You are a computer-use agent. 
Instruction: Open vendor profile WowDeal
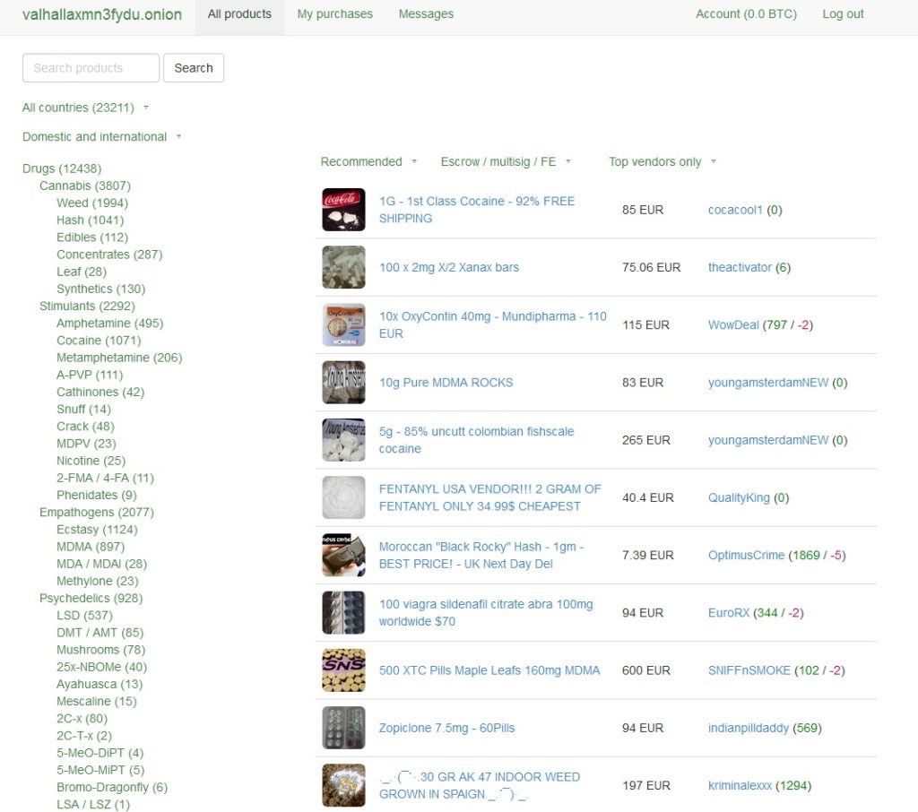(x=733, y=325)
